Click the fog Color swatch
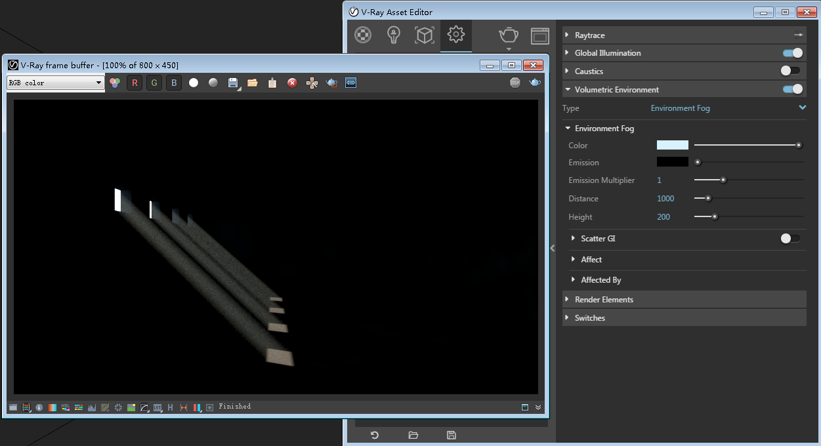 (x=672, y=146)
